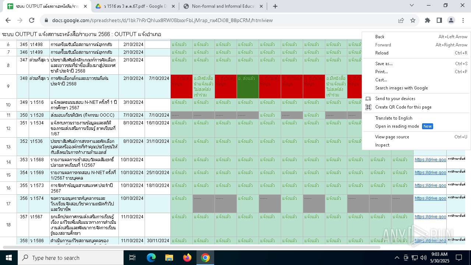
Task: Launch Firefox from the taskbar
Action: (x=187, y=258)
